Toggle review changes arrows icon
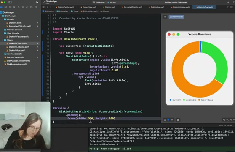235x152 pixels. click(x=227, y=7)
